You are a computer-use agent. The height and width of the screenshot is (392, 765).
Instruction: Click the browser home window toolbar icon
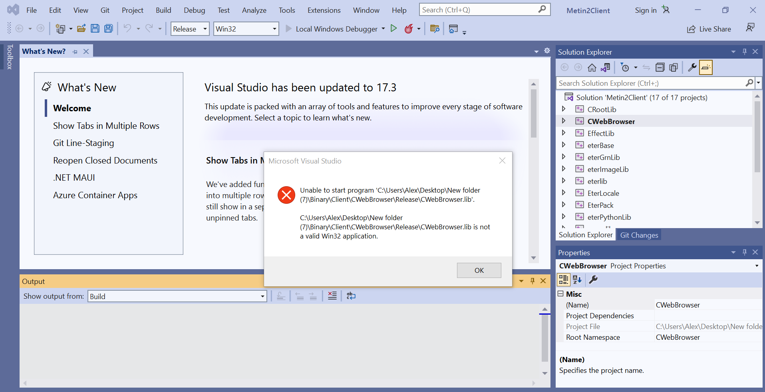tap(453, 28)
